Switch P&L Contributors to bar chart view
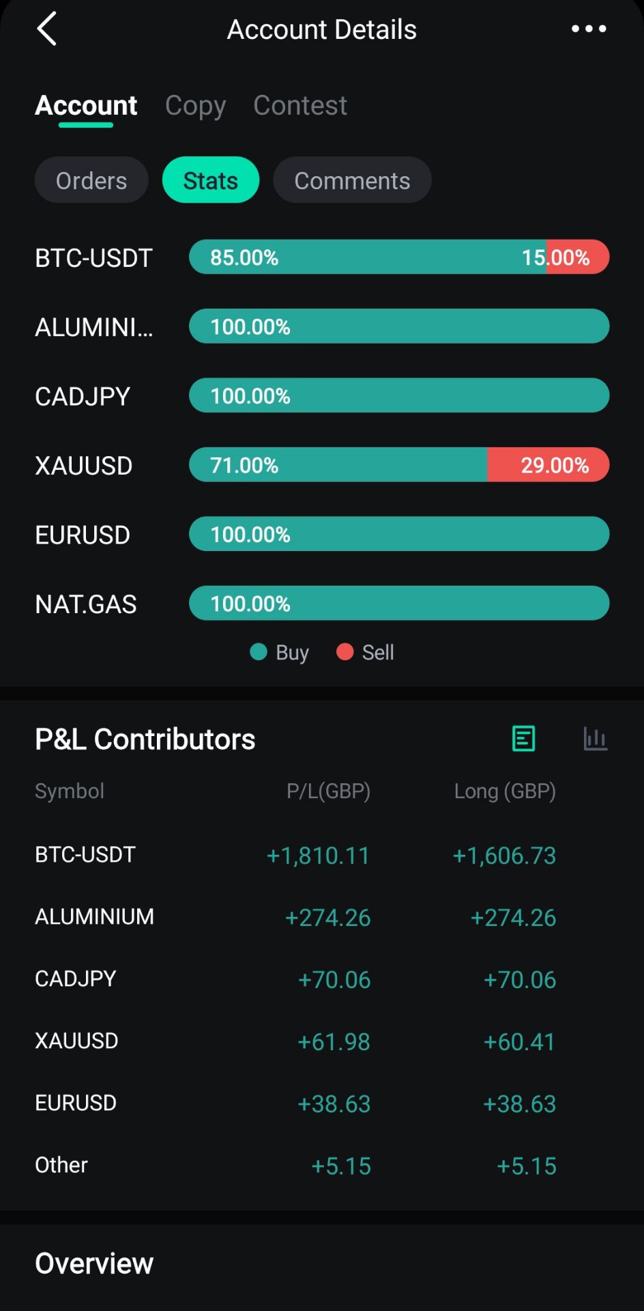Screen dimensions: 644x1311 [x=595, y=739]
